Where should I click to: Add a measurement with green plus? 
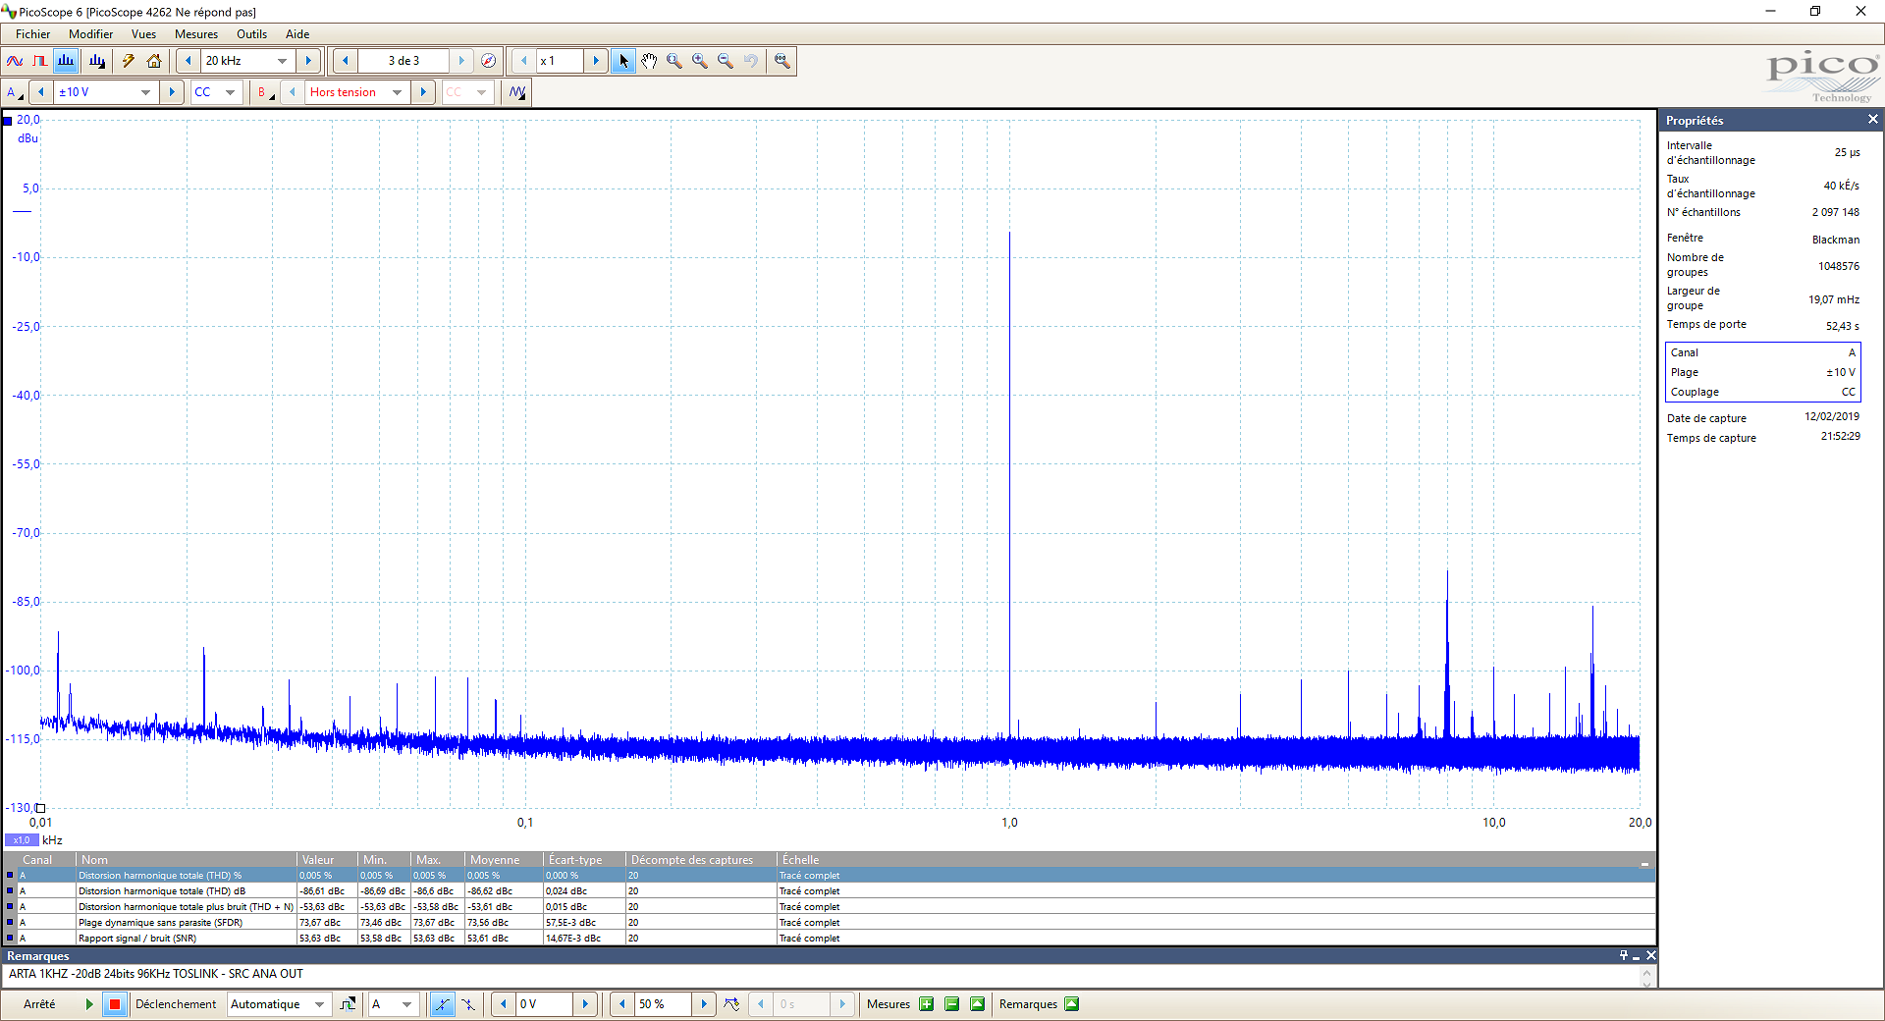(x=926, y=1004)
